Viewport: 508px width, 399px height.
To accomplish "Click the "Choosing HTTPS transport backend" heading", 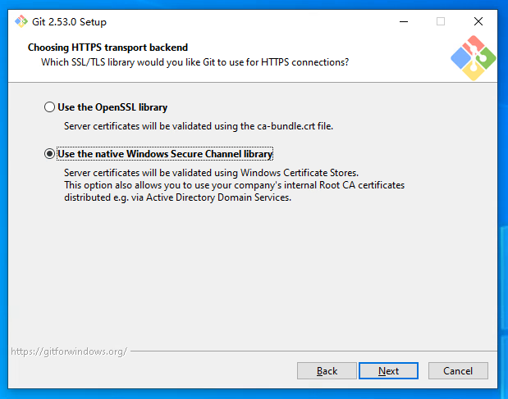I will pos(108,48).
